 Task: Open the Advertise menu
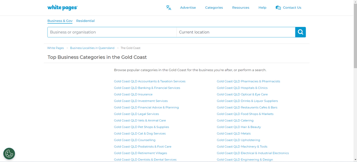coord(188,8)
